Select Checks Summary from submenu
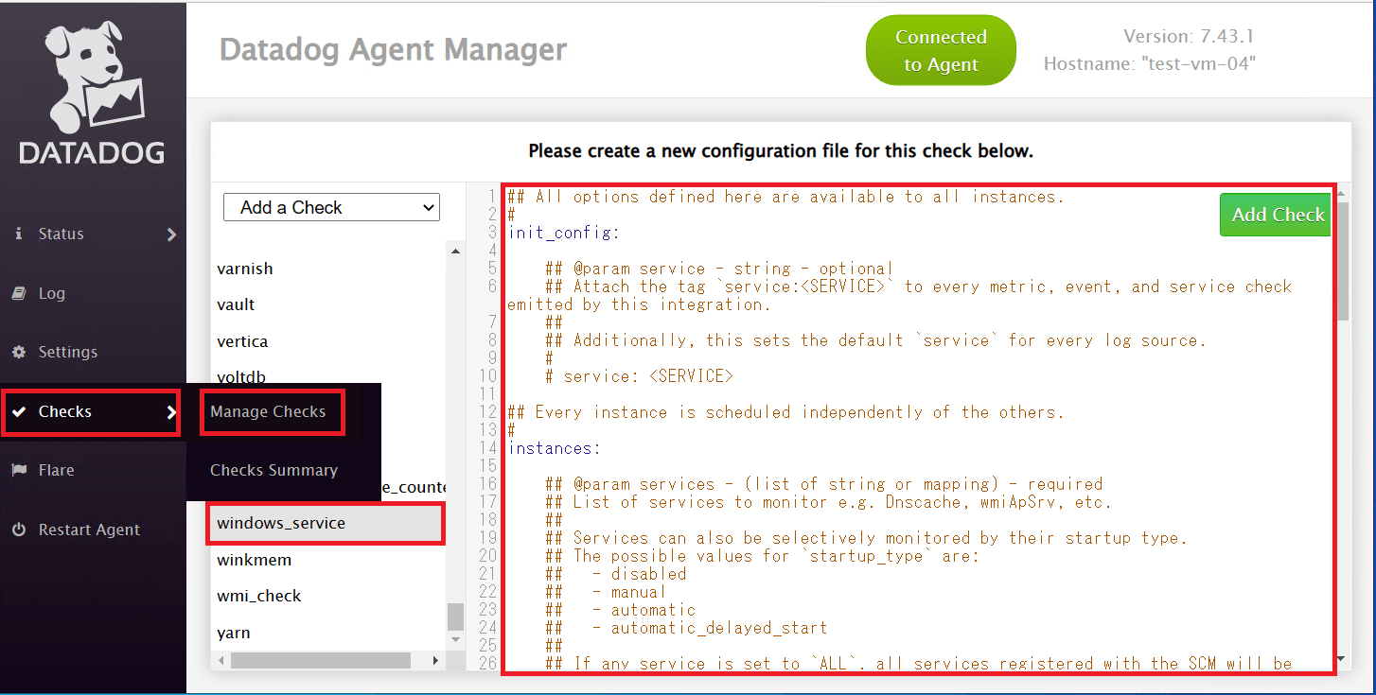Viewport: 1376px width, 695px height. [273, 470]
